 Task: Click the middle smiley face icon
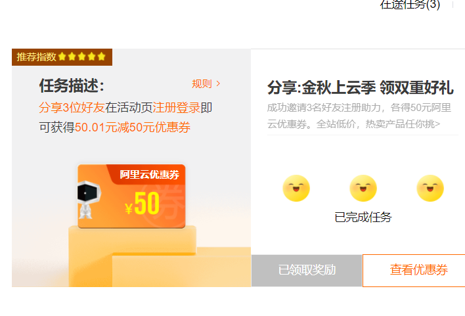(x=363, y=188)
